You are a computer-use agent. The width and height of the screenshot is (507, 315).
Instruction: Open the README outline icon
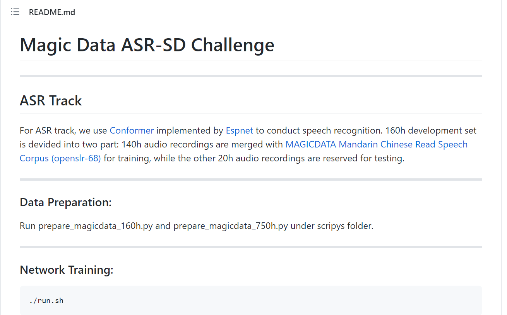pyautogui.click(x=15, y=12)
